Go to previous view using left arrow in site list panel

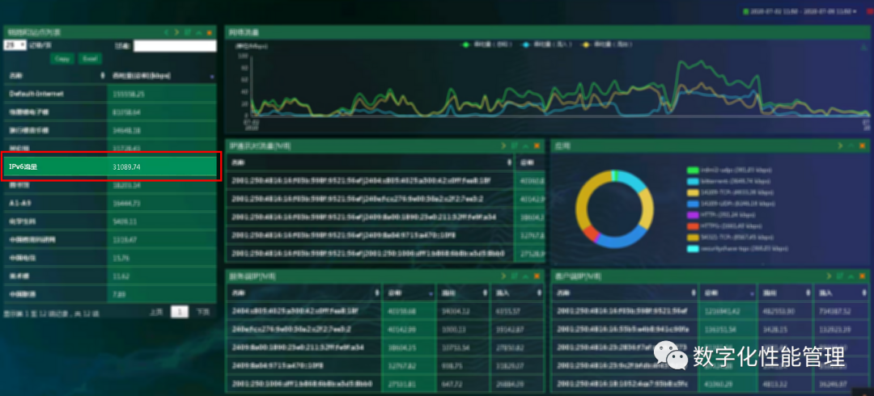click(x=166, y=33)
